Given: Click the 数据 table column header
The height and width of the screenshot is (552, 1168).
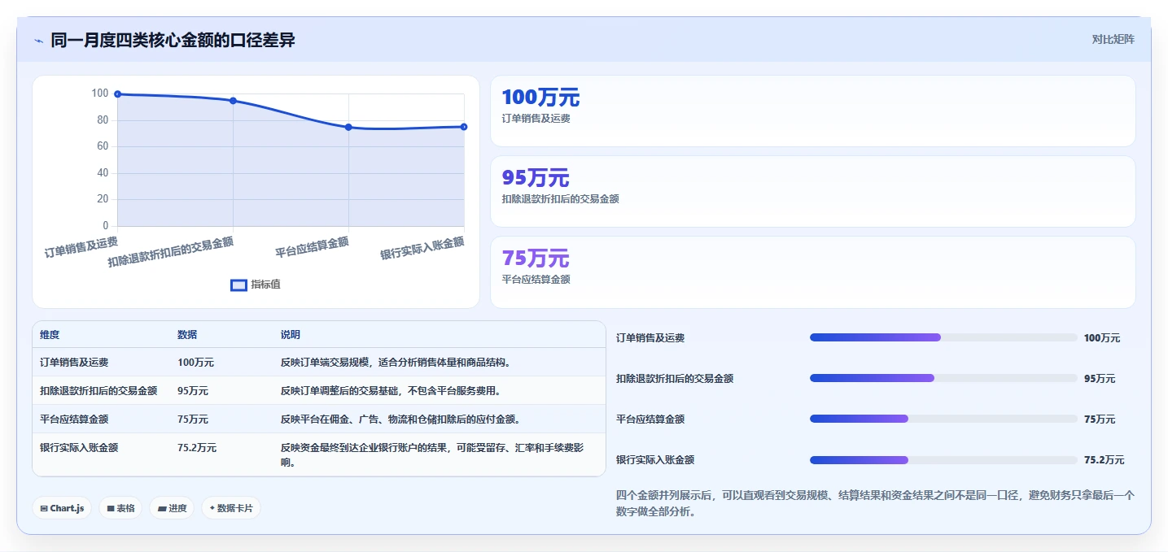Looking at the screenshot, I should click(187, 335).
